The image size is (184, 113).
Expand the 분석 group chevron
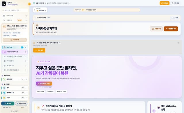(26, 88)
